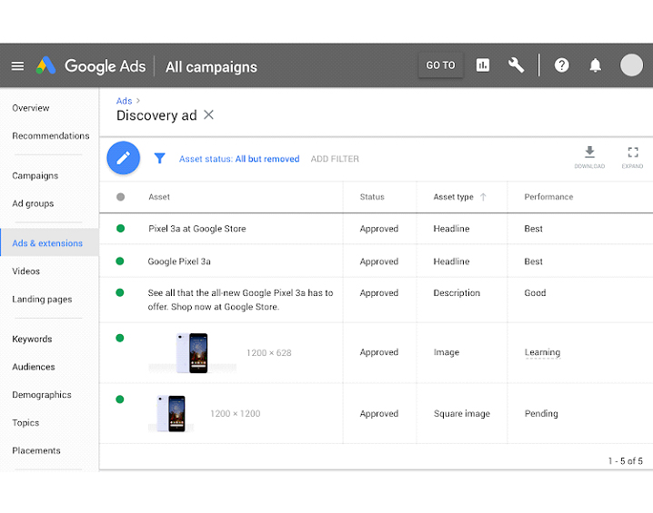The width and height of the screenshot is (653, 513).
Task: Open Recommendations in sidebar
Action: tap(51, 136)
